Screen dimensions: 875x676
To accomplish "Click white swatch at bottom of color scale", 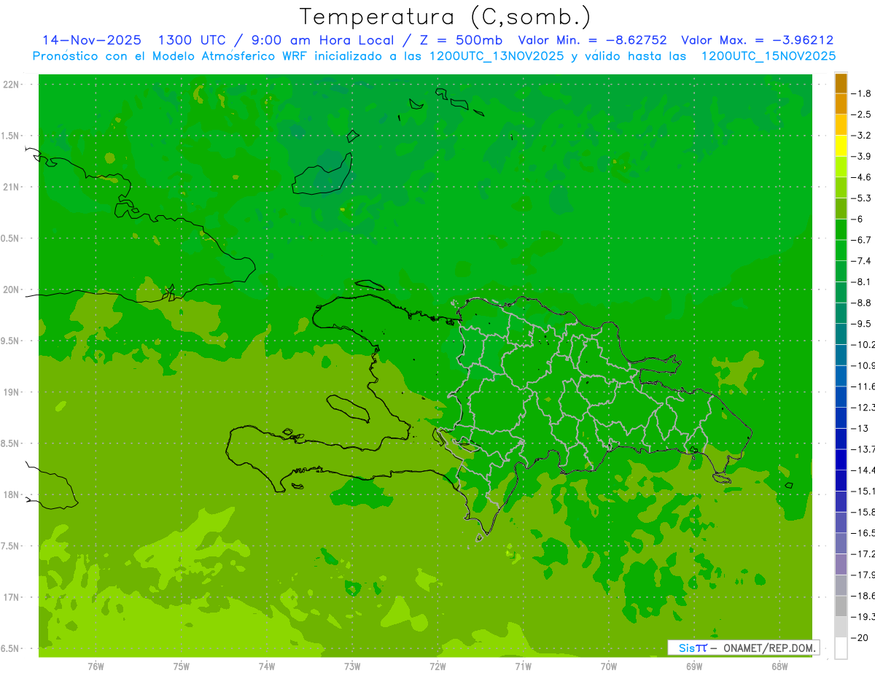I will [x=841, y=648].
